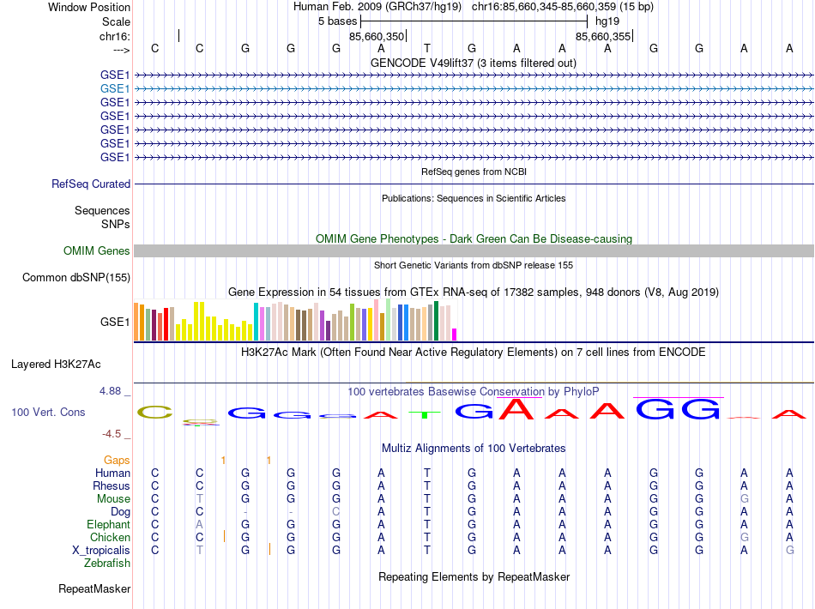Open the H3K27Ac Mark ENCODE track title
815x609 pixels.
point(474,353)
